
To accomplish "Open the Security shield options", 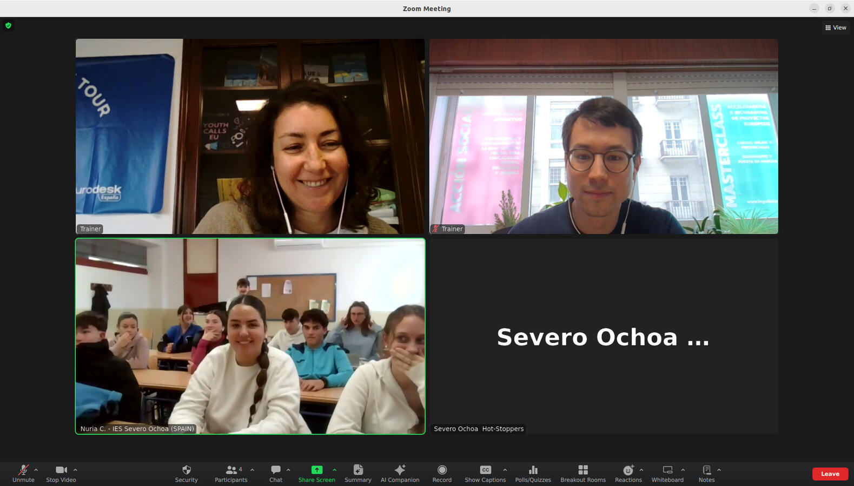I will click(x=186, y=473).
